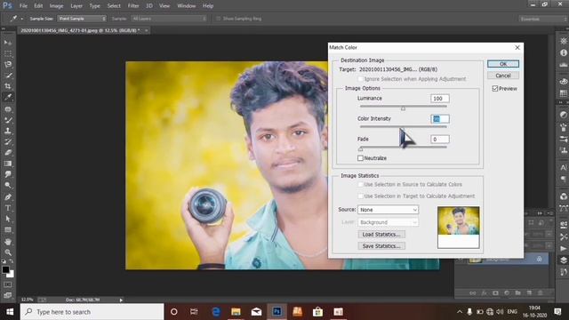The height and width of the screenshot is (320, 569).
Task: Select the Eyedropper tool in toolbar
Action: [x=8, y=97]
